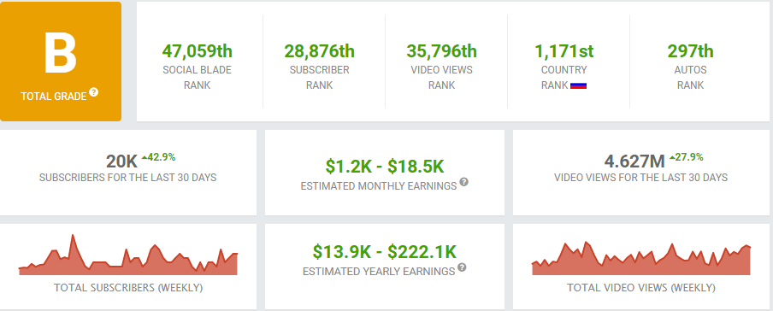773x311 pixels.
Task: Click the Total Grade label text
Action: tap(54, 97)
